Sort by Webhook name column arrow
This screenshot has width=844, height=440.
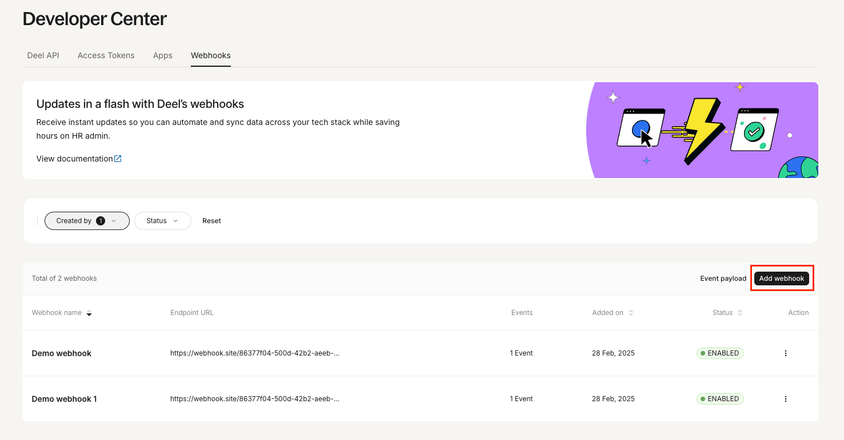click(89, 313)
